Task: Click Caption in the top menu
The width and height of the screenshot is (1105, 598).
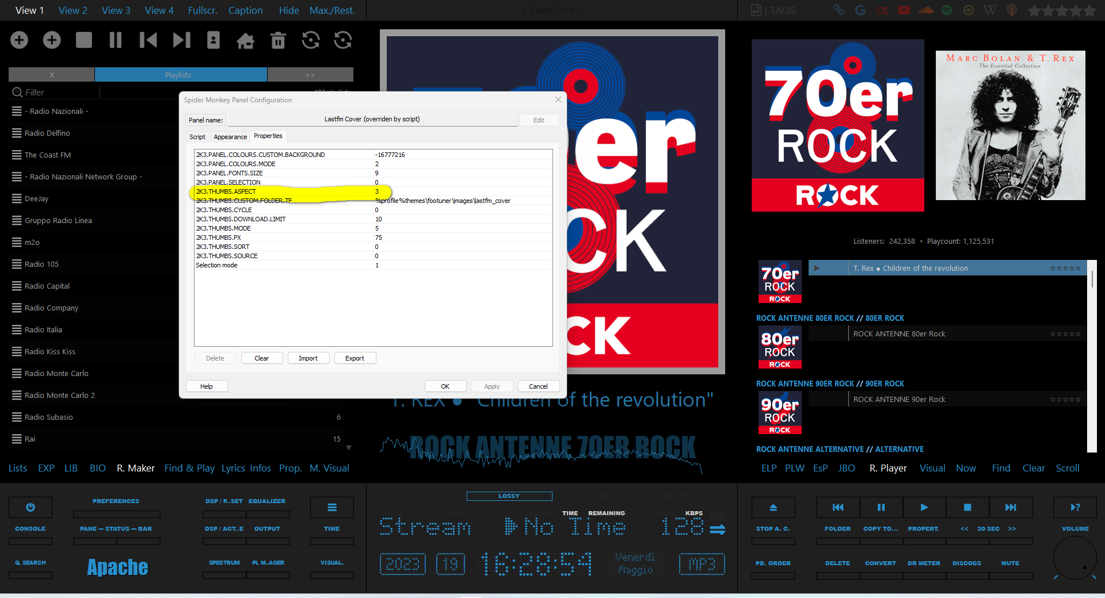Action: tap(245, 10)
